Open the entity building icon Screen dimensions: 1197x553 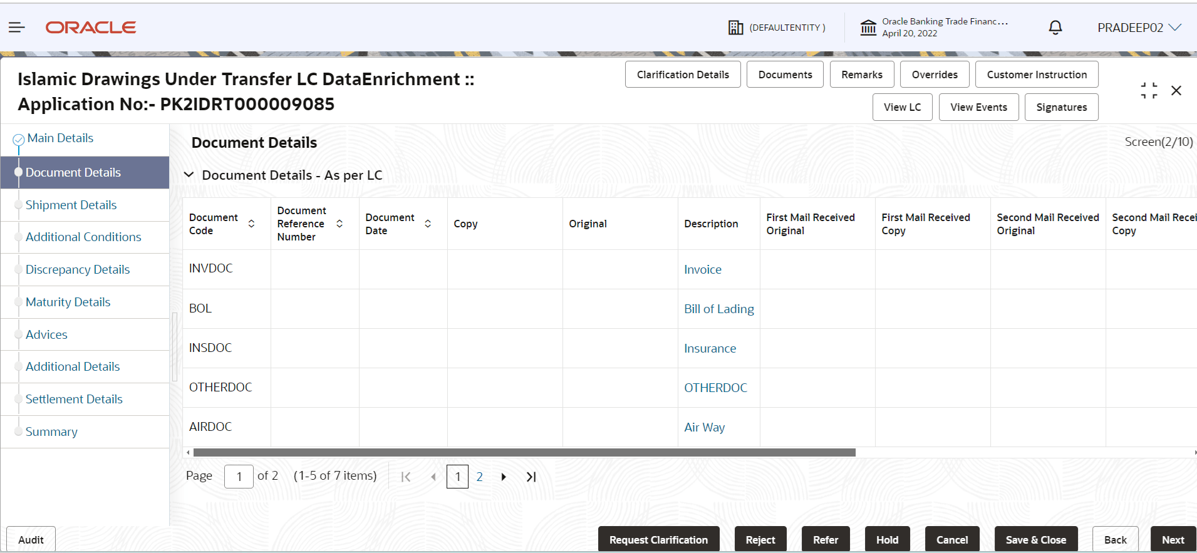(x=735, y=28)
